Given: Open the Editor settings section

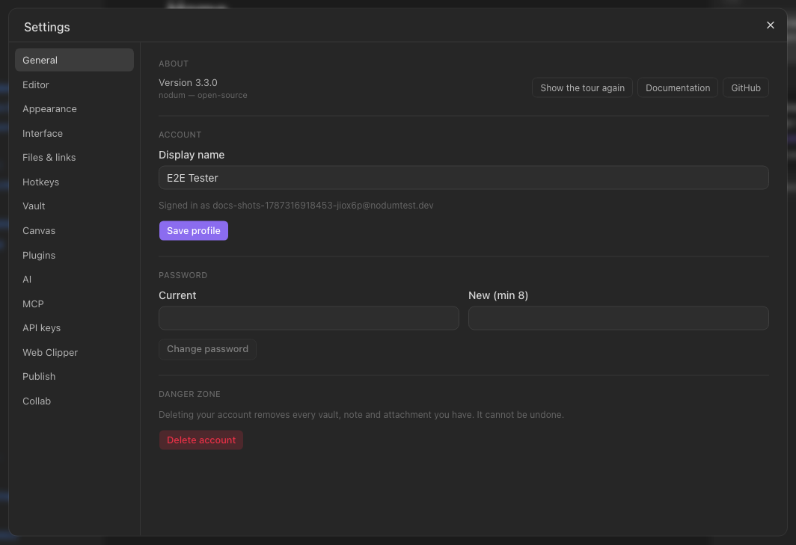Looking at the screenshot, I should (74, 84).
